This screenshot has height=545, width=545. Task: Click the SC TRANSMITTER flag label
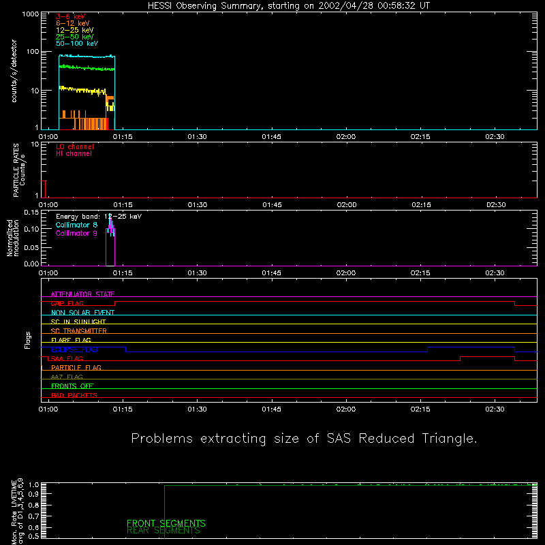(79, 331)
